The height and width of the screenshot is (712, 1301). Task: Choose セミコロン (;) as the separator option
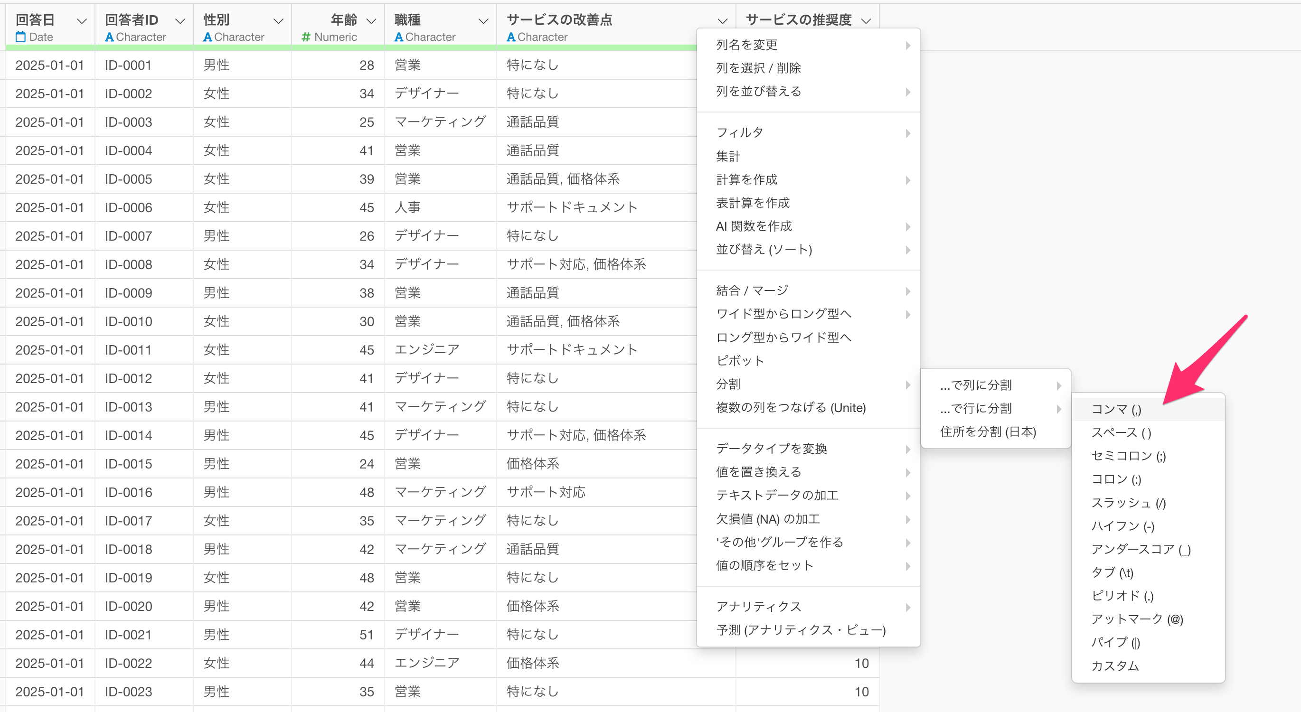[x=1128, y=456]
